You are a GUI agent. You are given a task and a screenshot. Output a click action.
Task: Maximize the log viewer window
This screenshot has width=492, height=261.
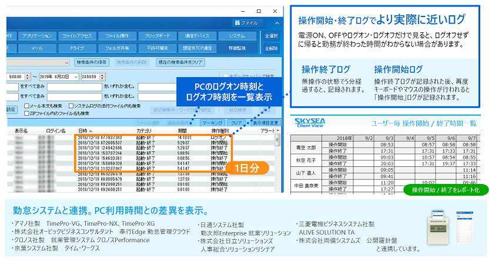click(x=259, y=11)
